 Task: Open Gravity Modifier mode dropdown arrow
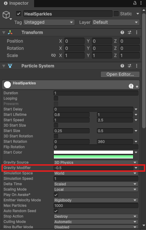point(136,168)
